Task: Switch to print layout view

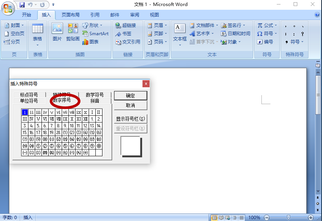Action: pos(214,218)
